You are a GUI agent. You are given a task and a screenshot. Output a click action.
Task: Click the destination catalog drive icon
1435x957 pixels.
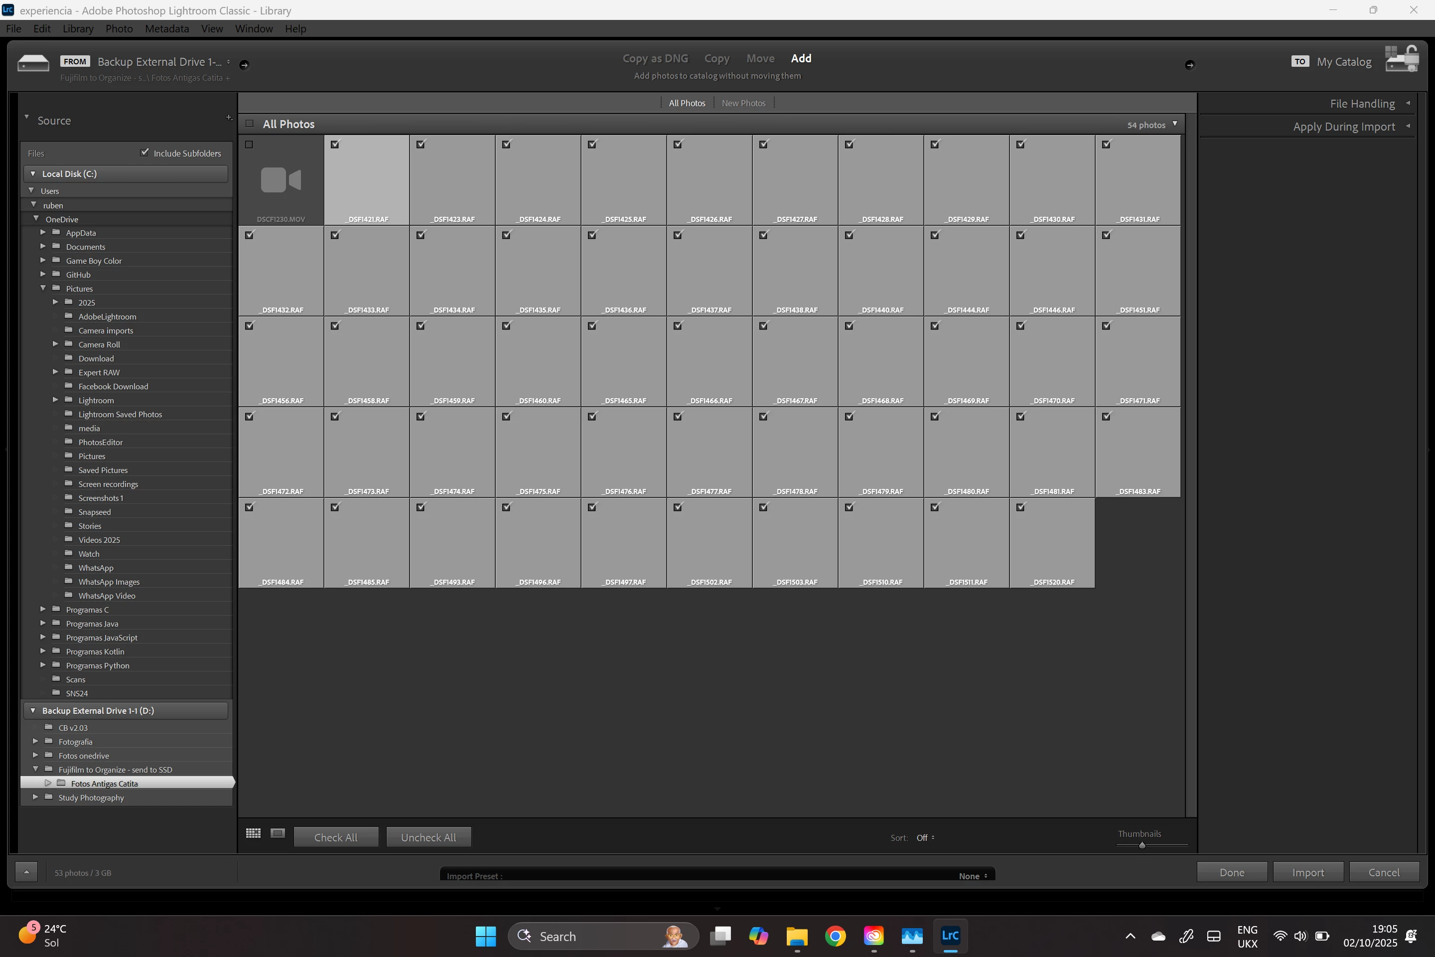coord(1402,60)
